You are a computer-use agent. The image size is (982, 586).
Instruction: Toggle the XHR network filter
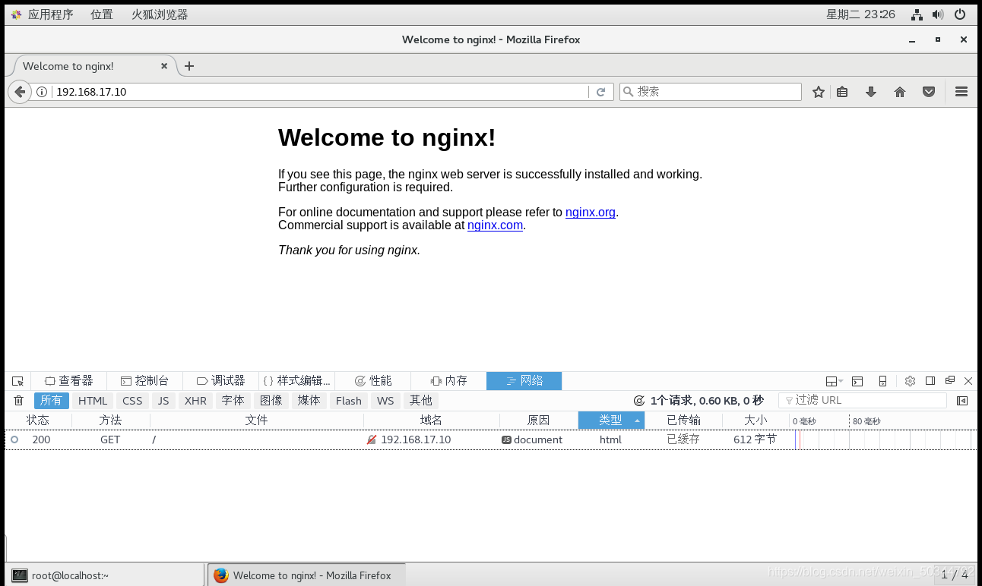click(x=196, y=401)
